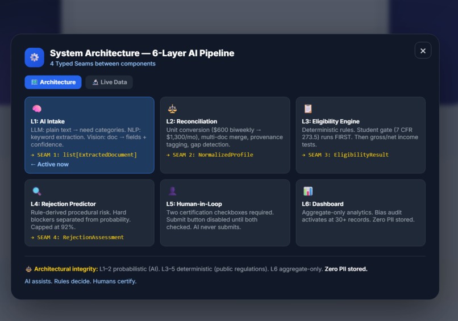Screen dimensions: 458x321
Task: Switch to the Live Data tab
Action: pyautogui.click(x=109, y=82)
